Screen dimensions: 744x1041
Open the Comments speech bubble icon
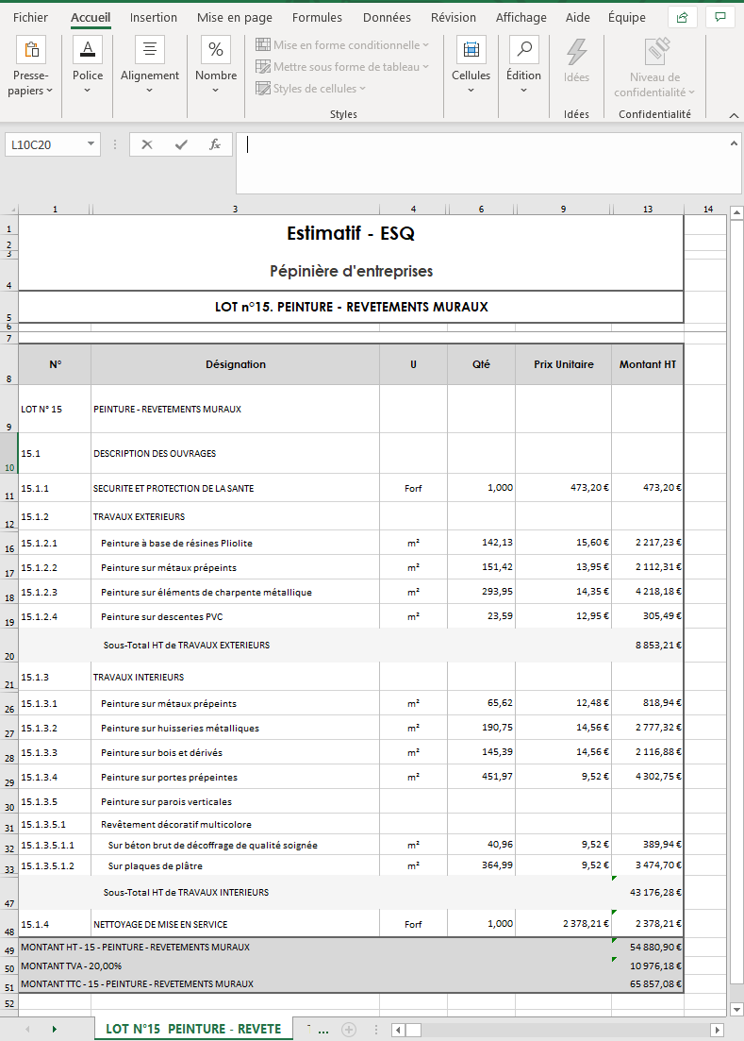click(720, 17)
